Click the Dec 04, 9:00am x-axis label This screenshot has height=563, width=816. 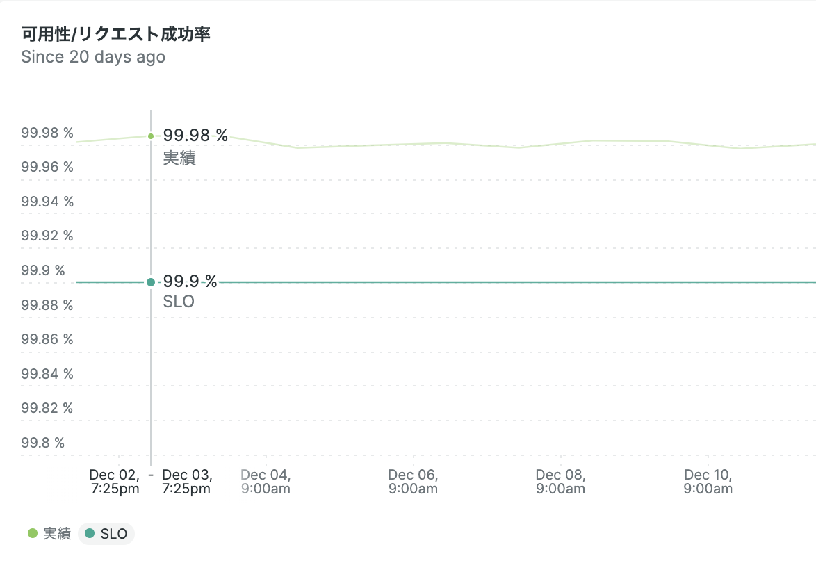pos(266,482)
